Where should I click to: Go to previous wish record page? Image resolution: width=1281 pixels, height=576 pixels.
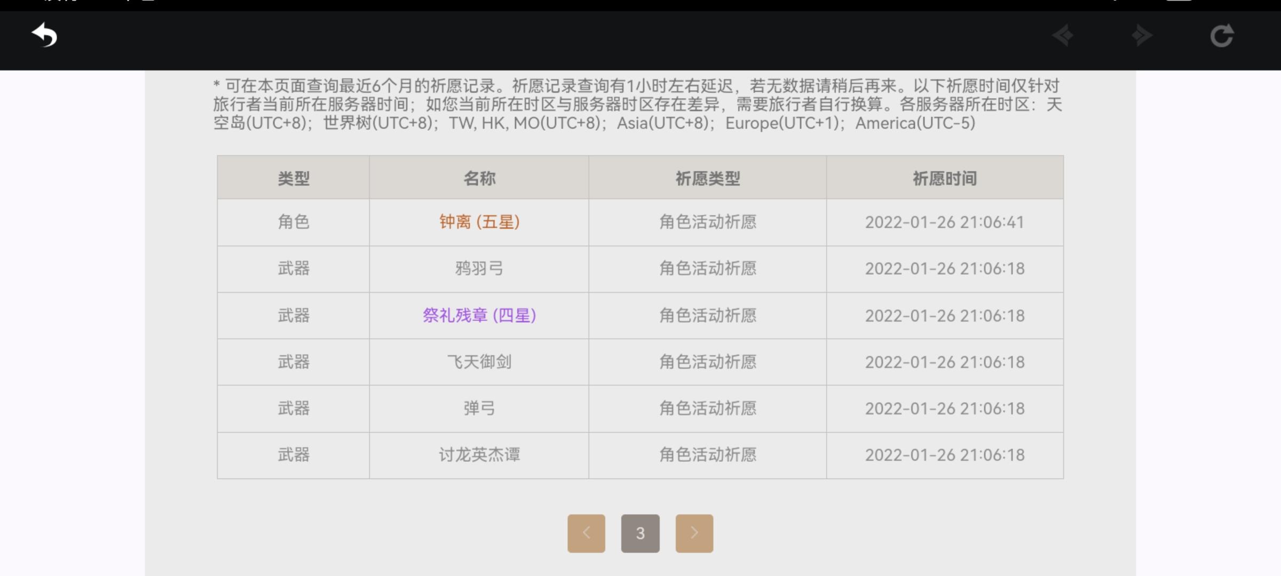tap(586, 533)
